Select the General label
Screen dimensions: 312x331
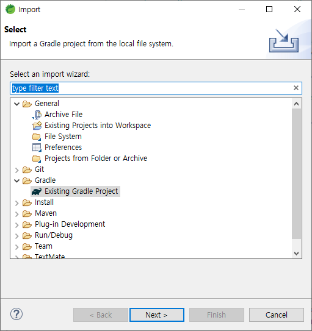tap(47, 104)
